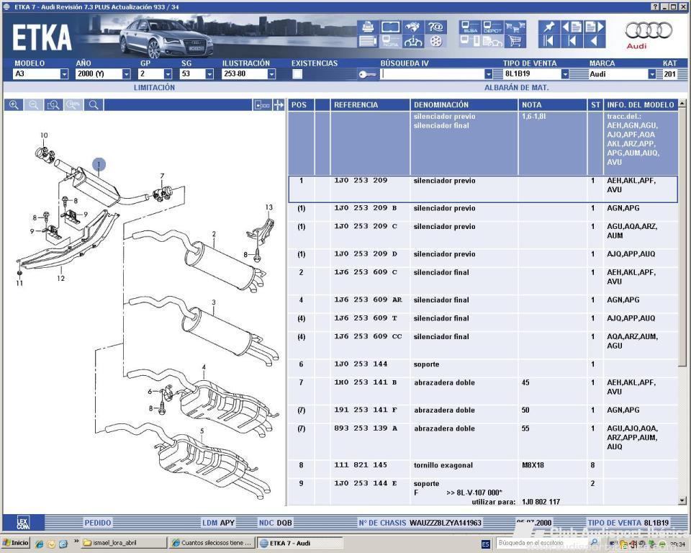Click the split arrow icon above illustration

coord(279,105)
